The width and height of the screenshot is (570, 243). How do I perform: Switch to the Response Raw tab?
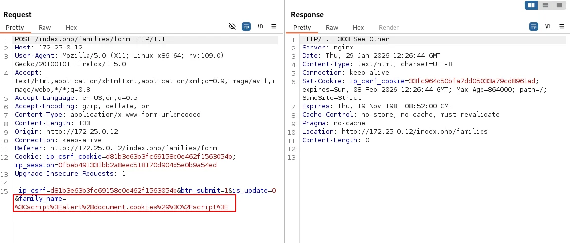coord(332,27)
